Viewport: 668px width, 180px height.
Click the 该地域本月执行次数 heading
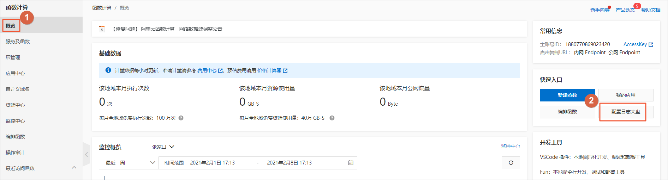pos(124,88)
